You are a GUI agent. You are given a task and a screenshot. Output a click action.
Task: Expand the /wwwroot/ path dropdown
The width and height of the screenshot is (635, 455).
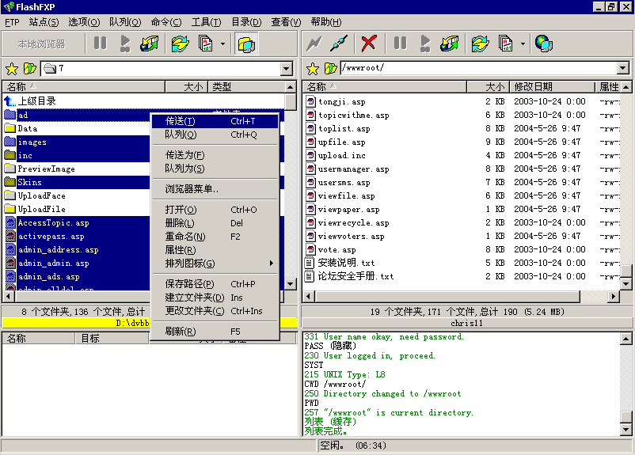(x=623, y=68)
